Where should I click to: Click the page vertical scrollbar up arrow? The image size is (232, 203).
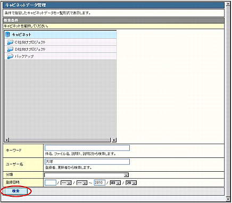[228, 5]
